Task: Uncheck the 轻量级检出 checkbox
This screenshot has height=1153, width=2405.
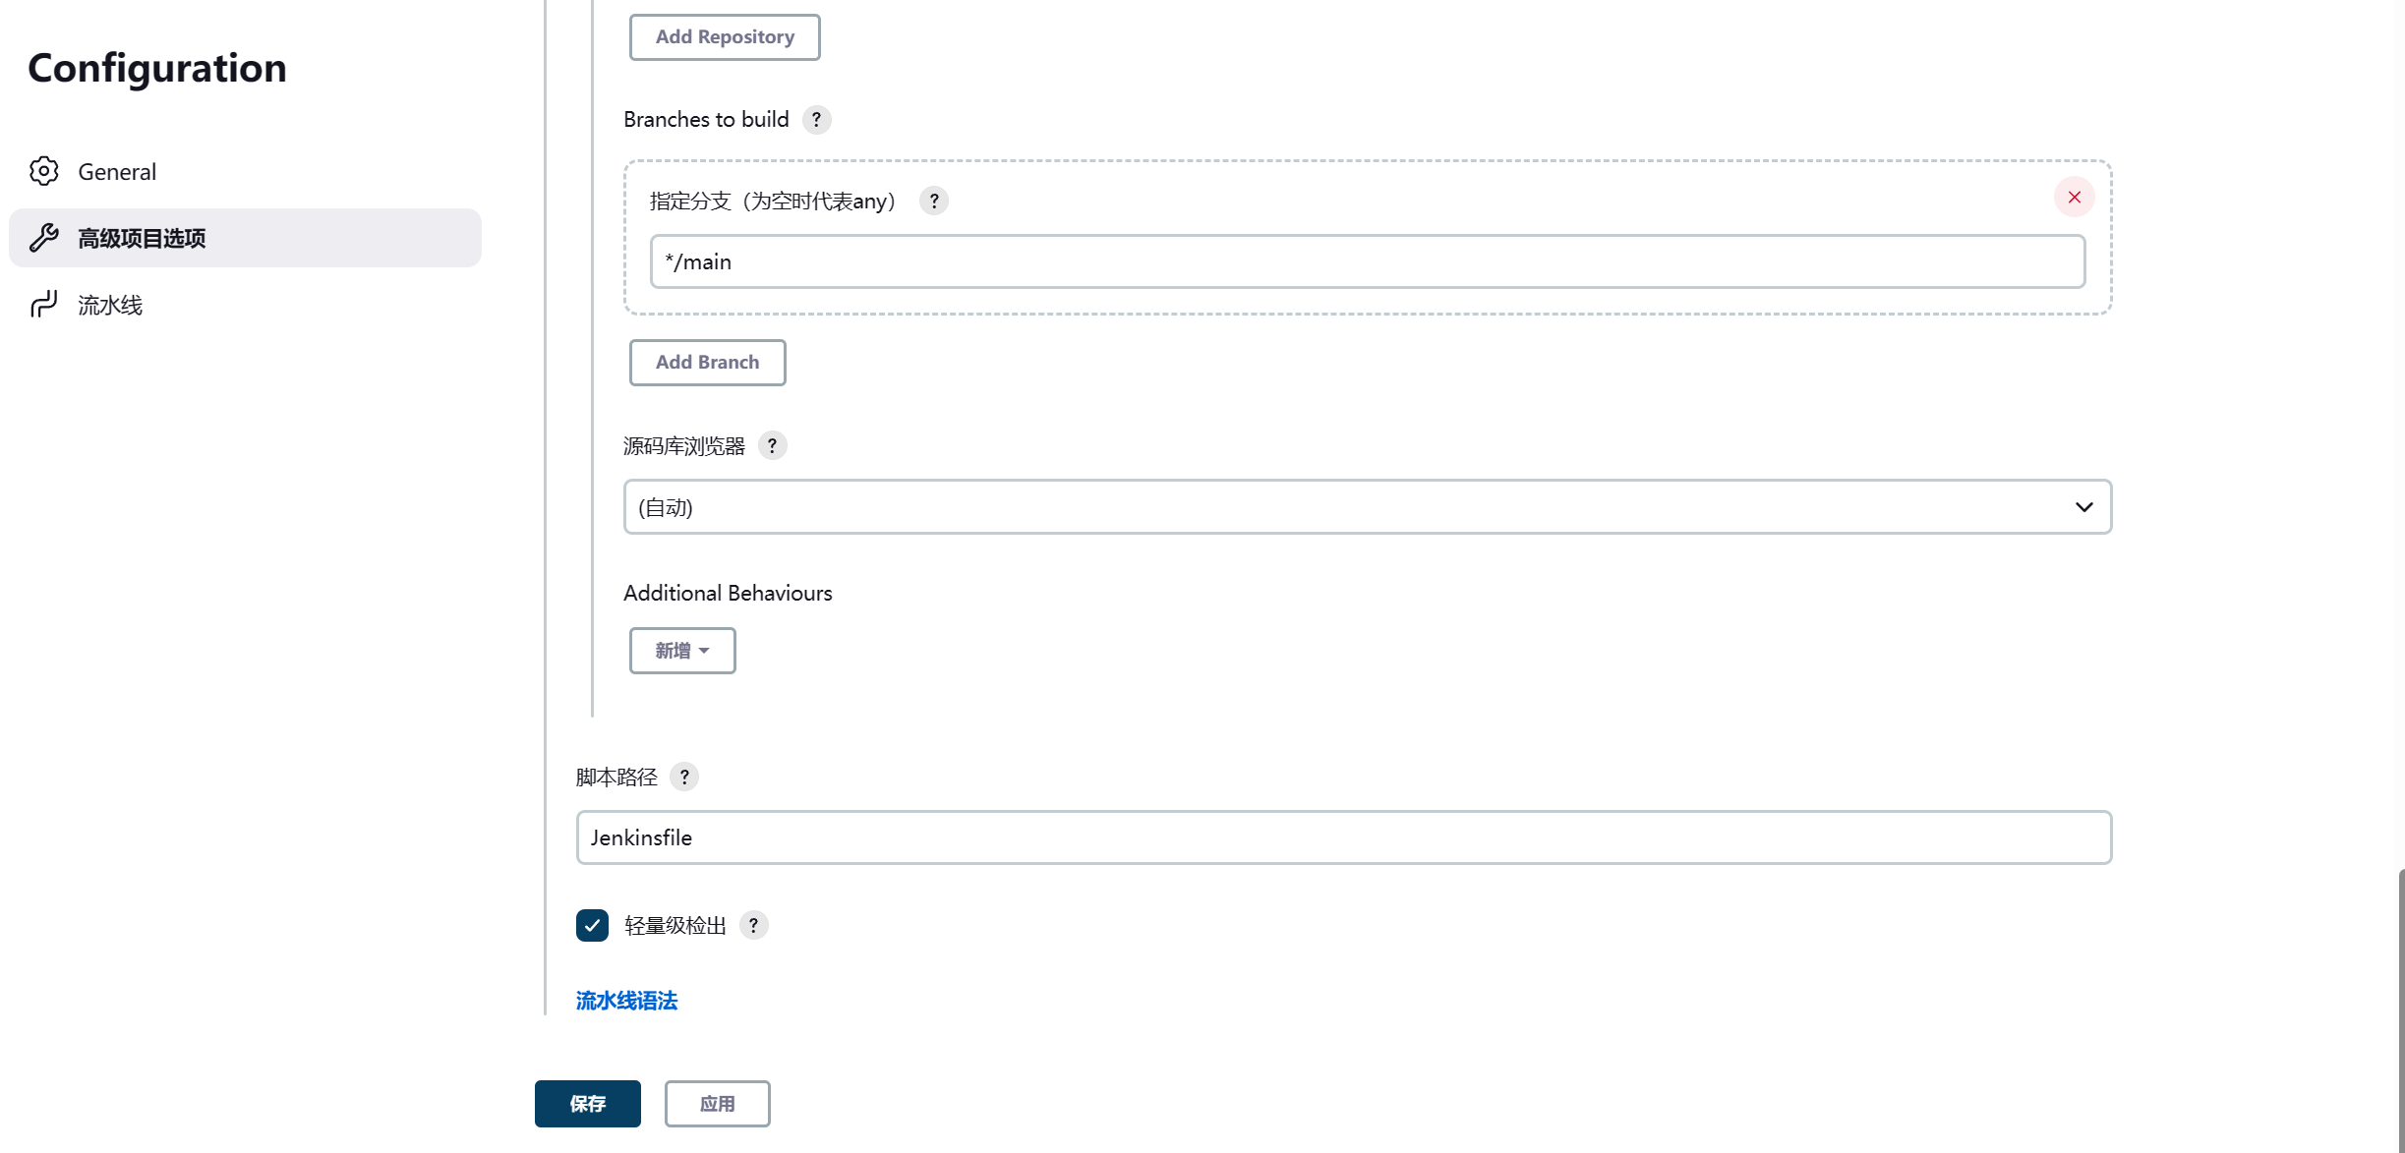Action: click(592, 926)
